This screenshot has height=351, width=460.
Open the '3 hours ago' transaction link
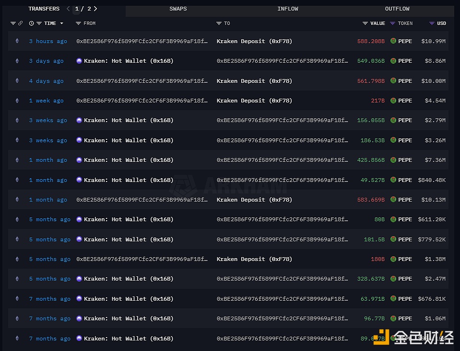48,41
